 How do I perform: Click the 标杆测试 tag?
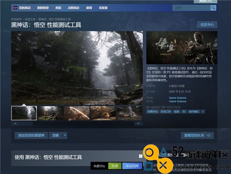(194, 112)
